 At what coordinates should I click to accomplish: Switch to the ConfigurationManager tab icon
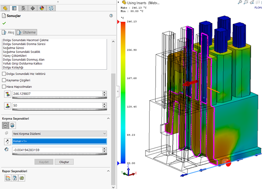pyautogui.click(x=24, y=8)
